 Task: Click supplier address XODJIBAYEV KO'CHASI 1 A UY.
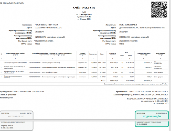point(49,28)
